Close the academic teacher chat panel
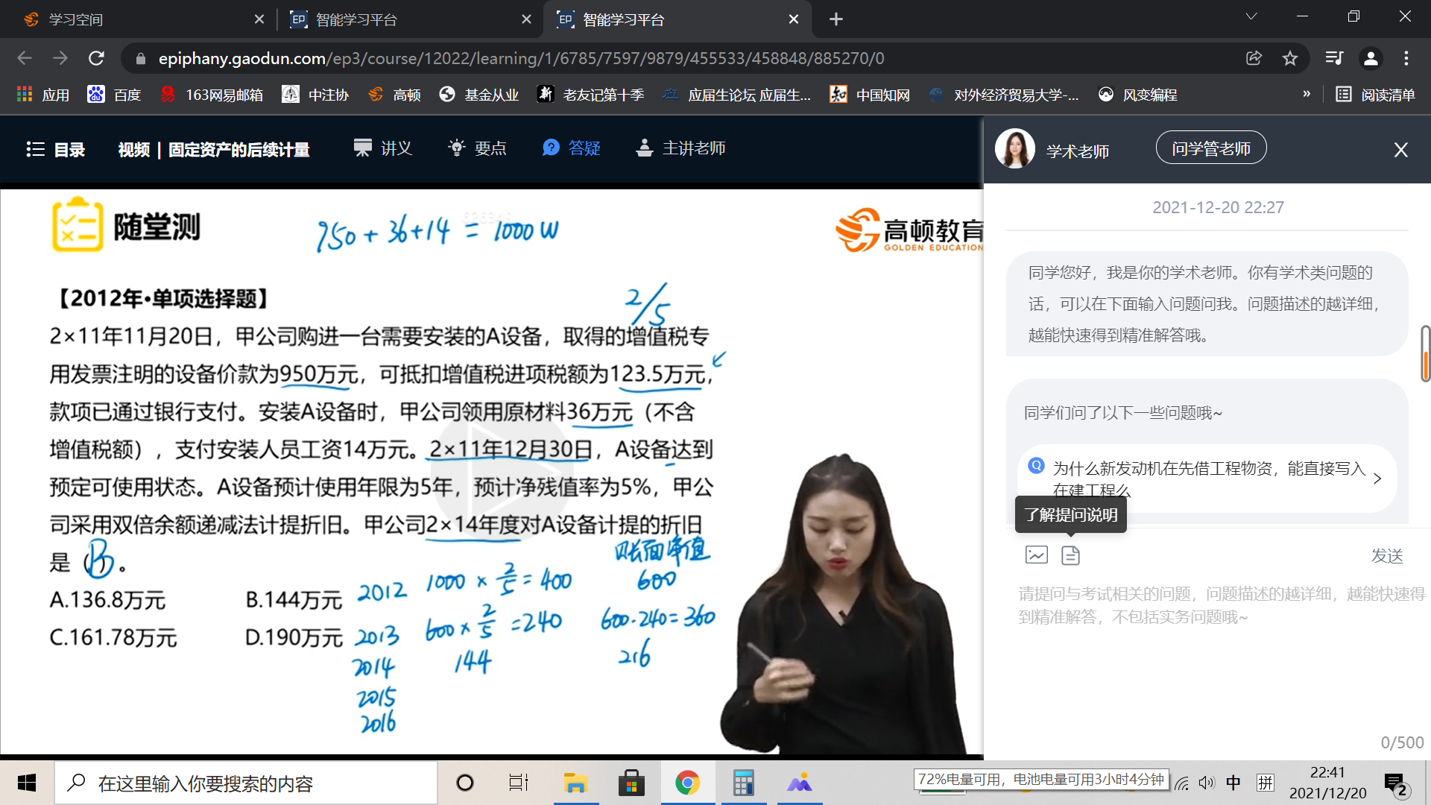This screenshot has width=1431, height=805. point(1400,150)
